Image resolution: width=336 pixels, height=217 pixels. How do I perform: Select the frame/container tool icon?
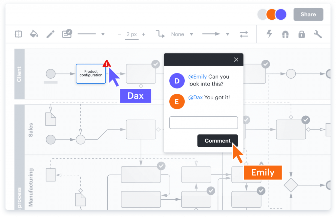(x=18, y=34)
